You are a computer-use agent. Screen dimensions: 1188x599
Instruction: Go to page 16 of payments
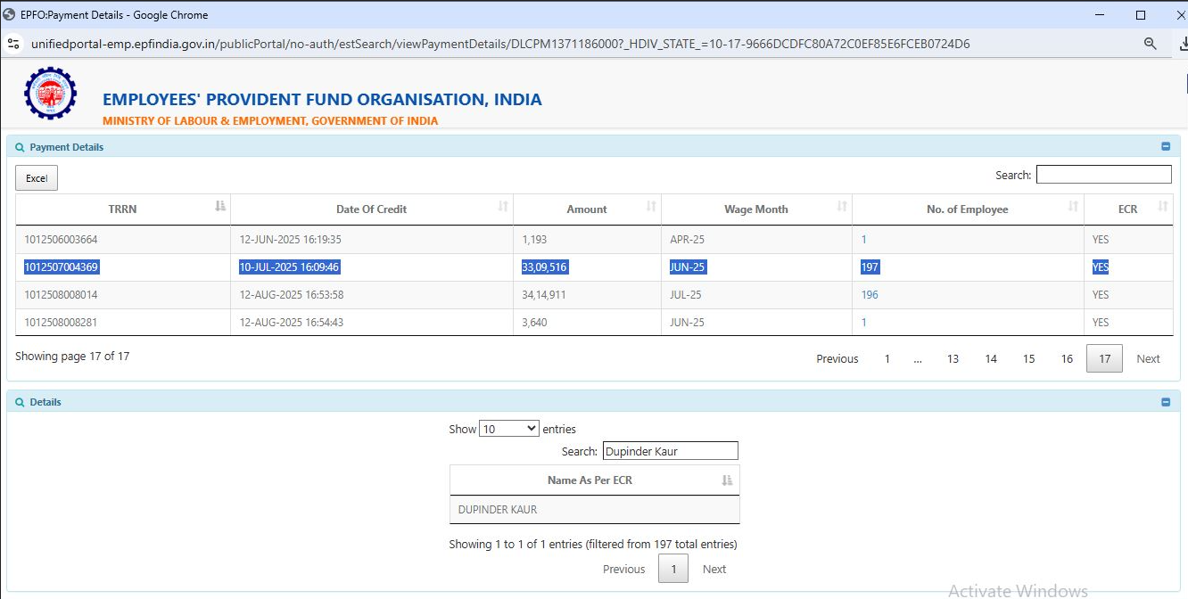[x=1067, y=359]
